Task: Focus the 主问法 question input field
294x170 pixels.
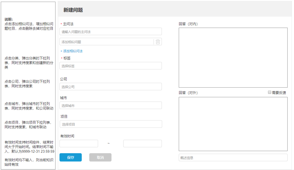Action: click(110, 32)
